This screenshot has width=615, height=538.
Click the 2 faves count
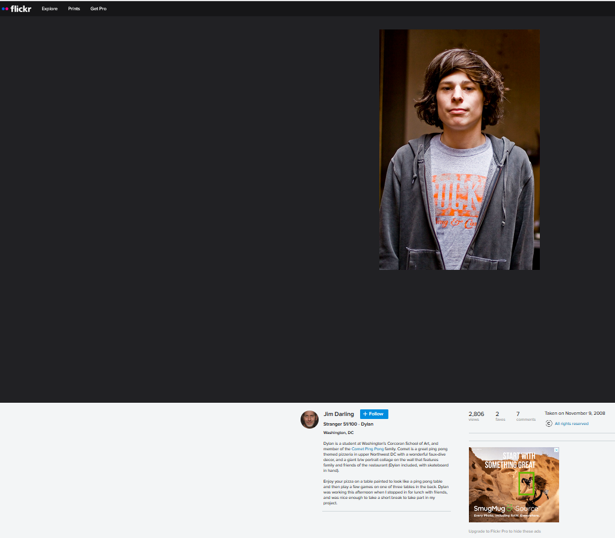pos(500,415)
